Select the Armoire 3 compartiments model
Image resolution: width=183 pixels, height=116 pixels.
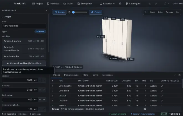point(24,49)
